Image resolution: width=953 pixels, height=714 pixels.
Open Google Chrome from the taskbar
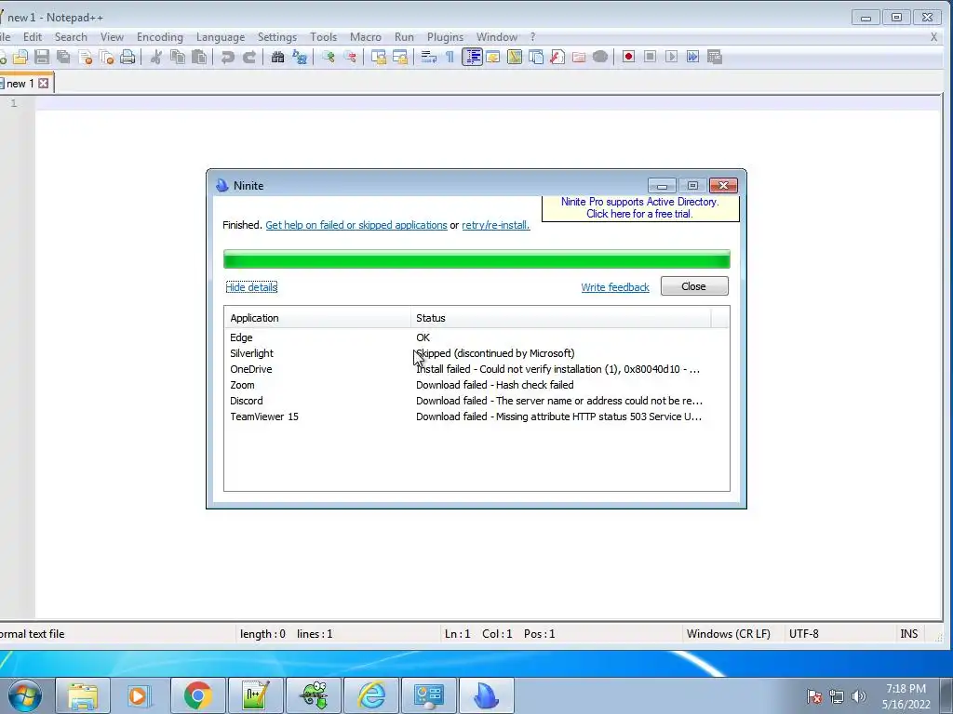point(197,695)
